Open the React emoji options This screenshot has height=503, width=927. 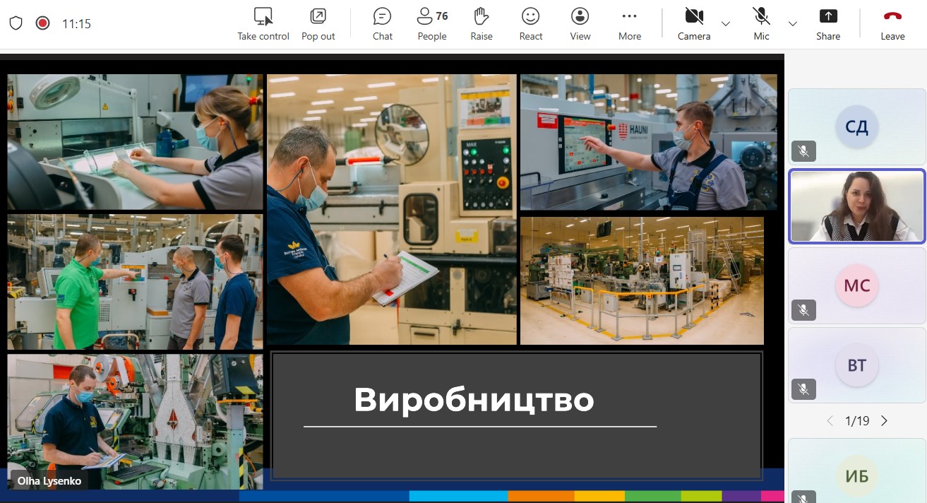(x=530, y=24)
